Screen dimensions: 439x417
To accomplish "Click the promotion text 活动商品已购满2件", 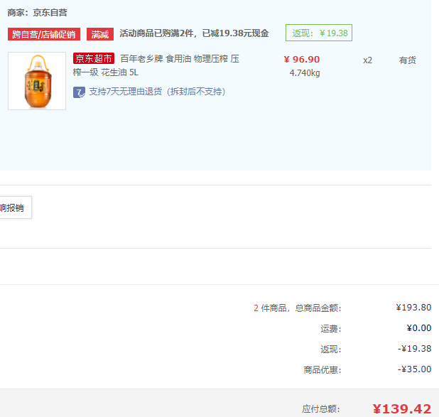I will coord(195,33).
